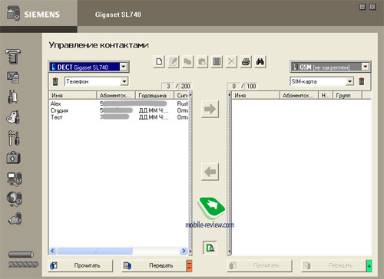Viewport: 384px width, 279px height.
Task: Click the paste toolbar icon
Action: pyautogui.click(x=202, y=62)
